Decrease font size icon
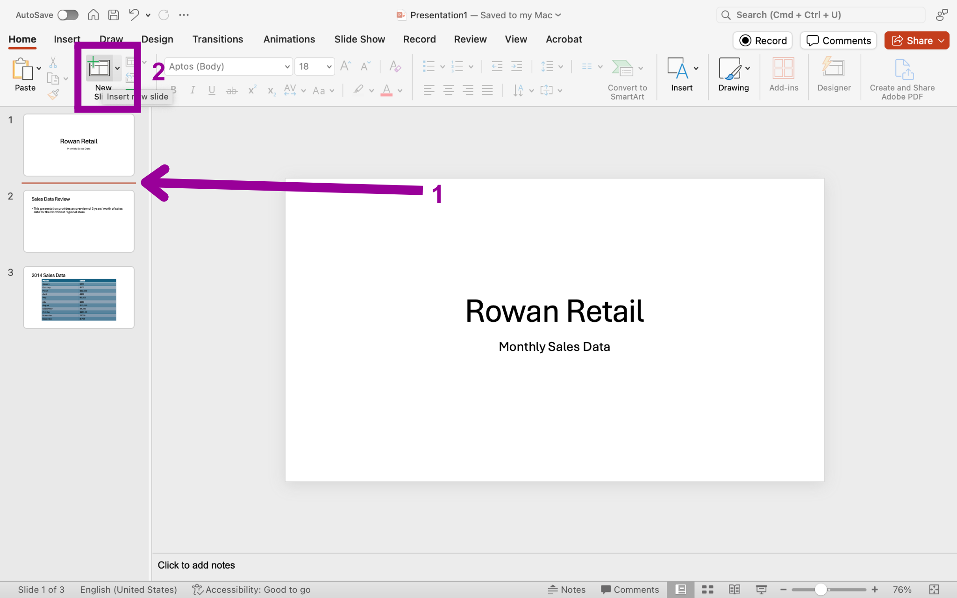Screen dimensions: 957x598 365,66
